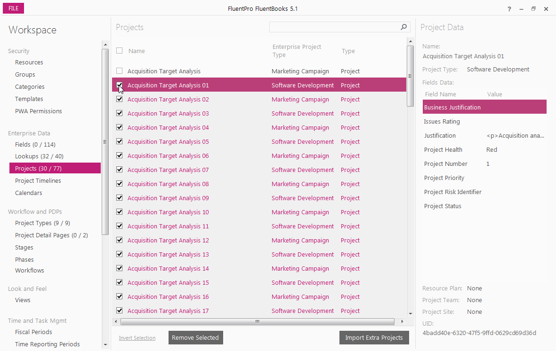Select Fiscal Periods

(34, 332)
